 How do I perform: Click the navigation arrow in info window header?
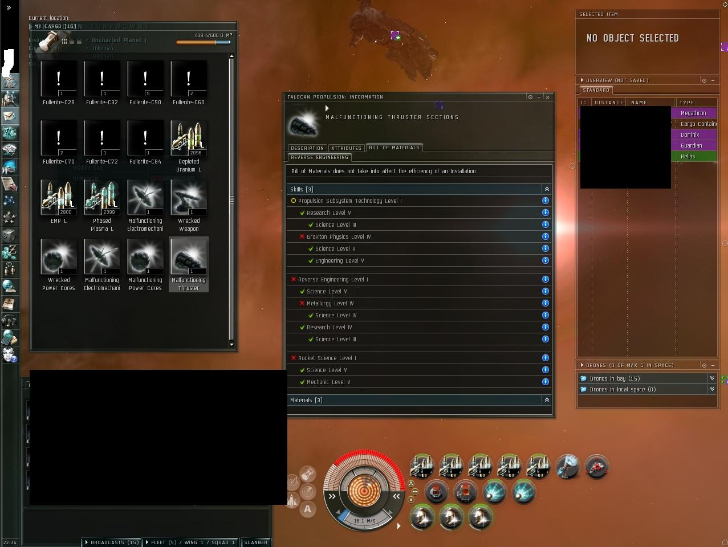pos(327,108)
